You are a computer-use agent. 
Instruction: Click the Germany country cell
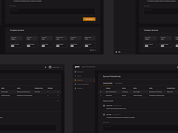[124, 96]
